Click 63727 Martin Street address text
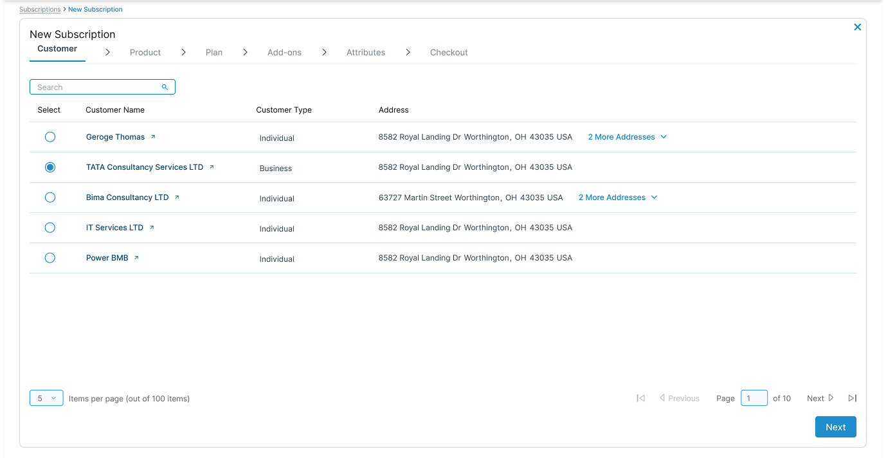886x458 pixels. pyautogui.click(x=471, y=197)
